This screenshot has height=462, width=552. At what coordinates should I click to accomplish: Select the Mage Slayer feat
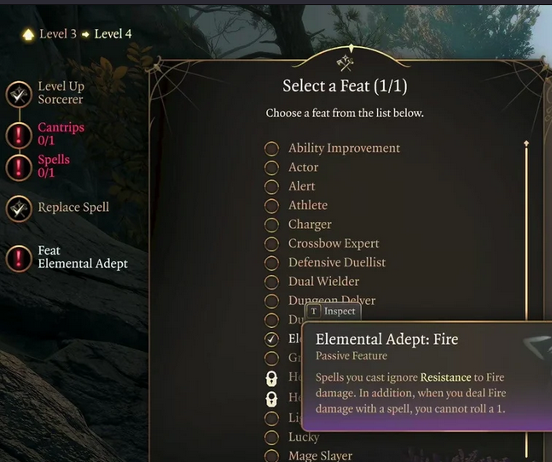pyautogui.click(x=320, y=456)
